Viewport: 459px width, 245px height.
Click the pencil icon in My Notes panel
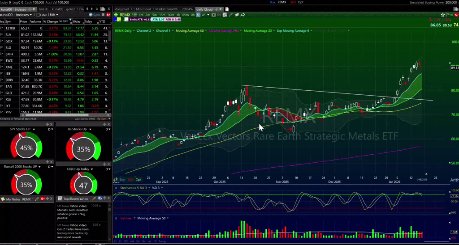click(37, 199)
